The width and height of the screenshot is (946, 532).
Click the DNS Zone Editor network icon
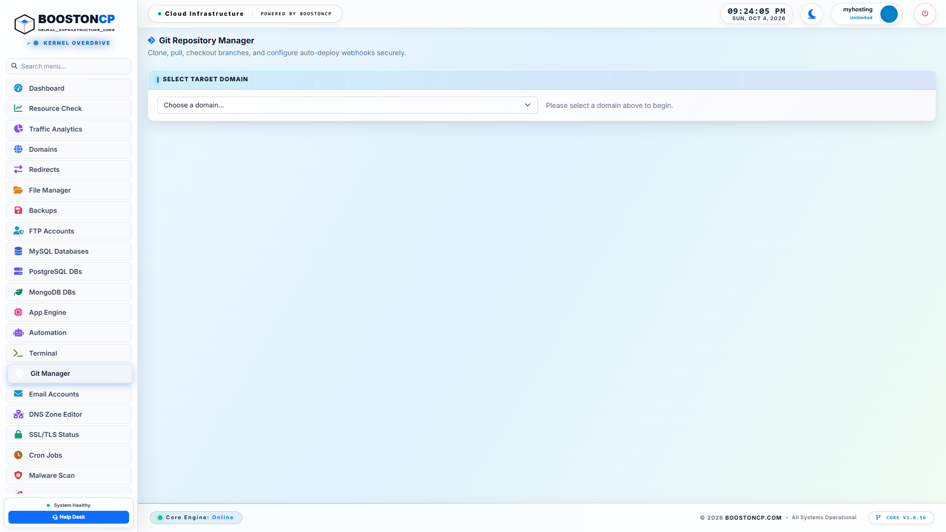coord(18,414)
